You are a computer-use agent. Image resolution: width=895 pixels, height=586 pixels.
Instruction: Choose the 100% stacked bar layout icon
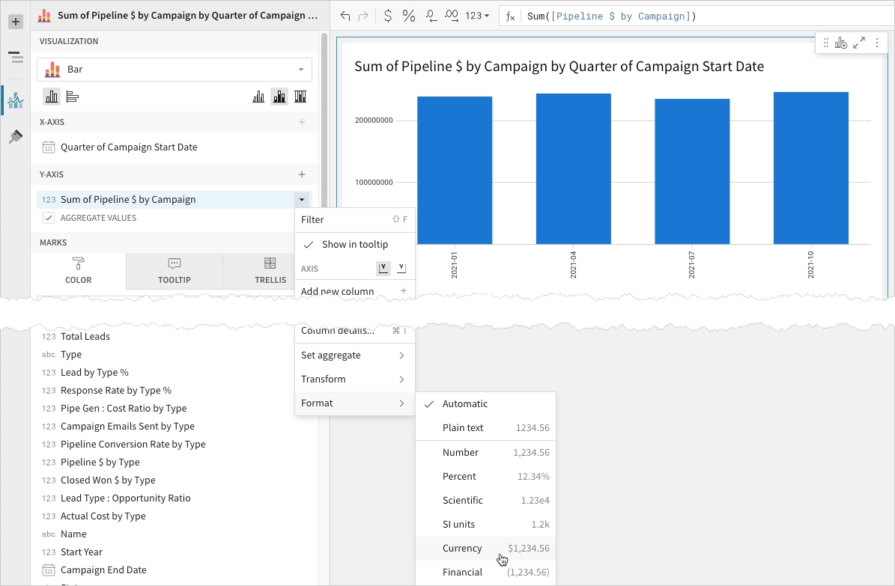point(300,97)
